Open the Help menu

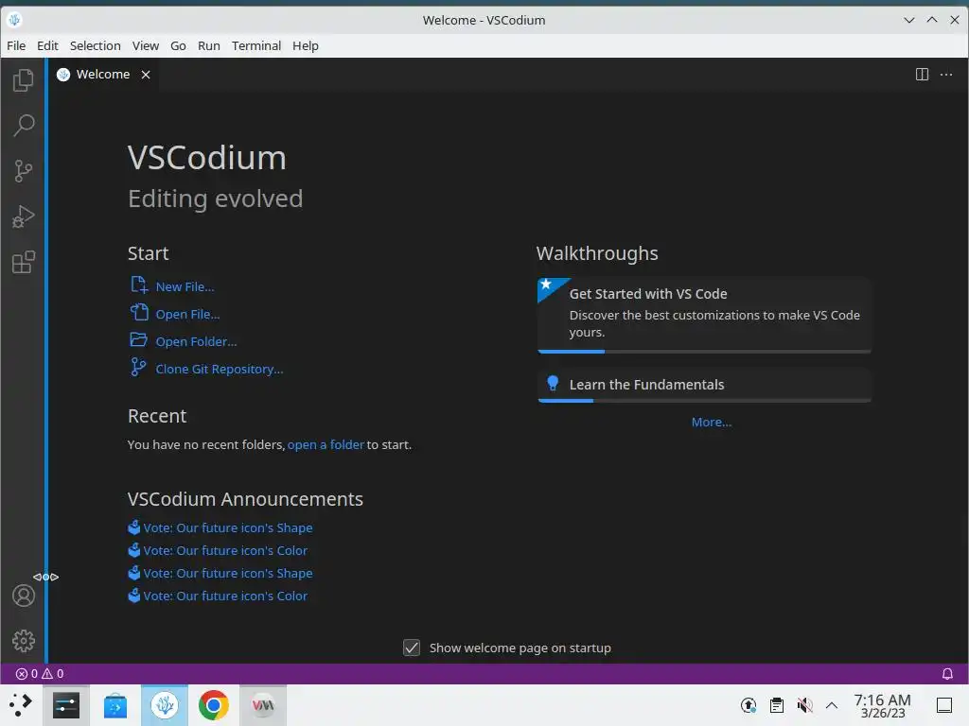pyautogui.click(x=306, y=45)
